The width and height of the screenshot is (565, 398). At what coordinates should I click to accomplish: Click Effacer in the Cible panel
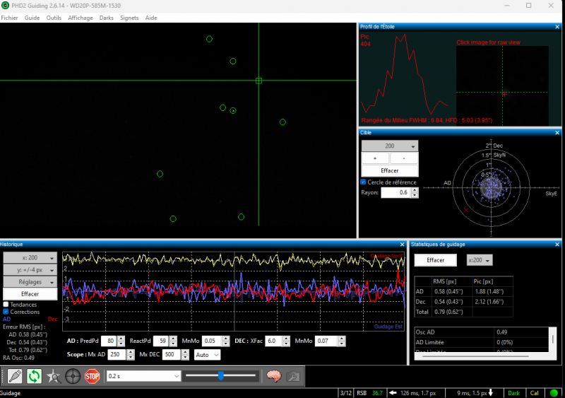tap(390, 170)
